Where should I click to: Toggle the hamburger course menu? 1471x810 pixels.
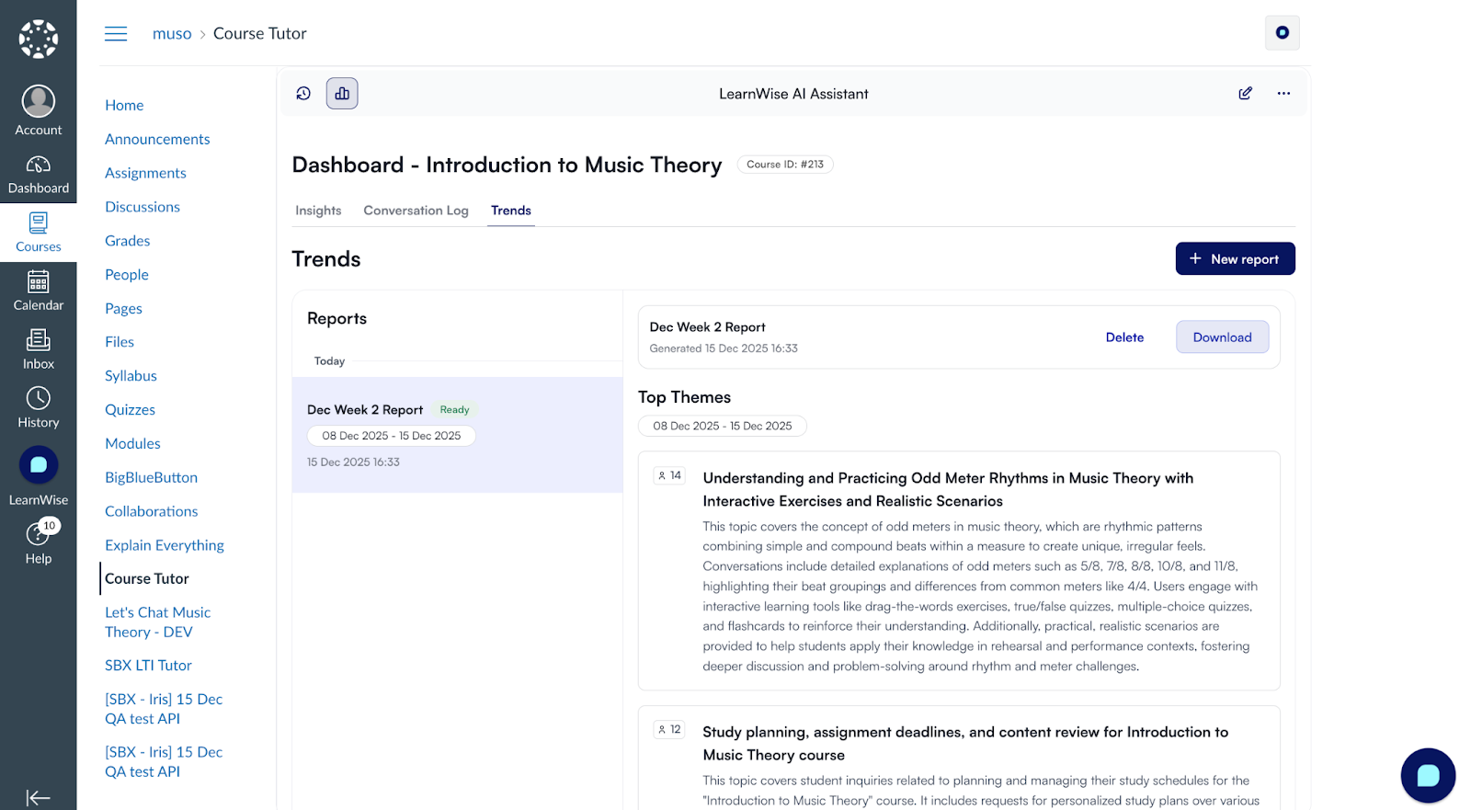click(116, 34)
